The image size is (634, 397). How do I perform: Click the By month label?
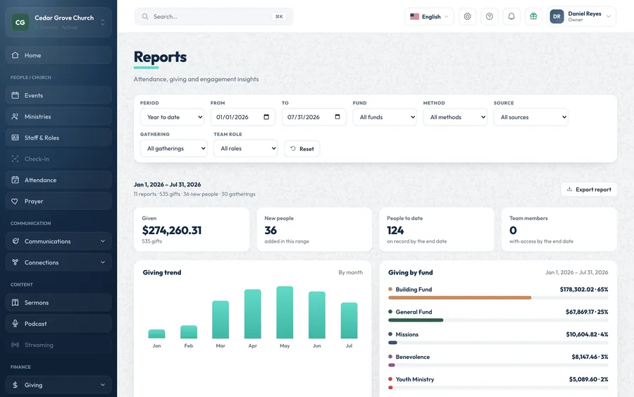[x=351, y=272]
